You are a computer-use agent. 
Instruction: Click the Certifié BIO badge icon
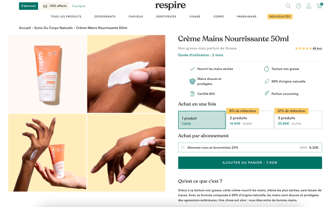[x=192, y=94]
